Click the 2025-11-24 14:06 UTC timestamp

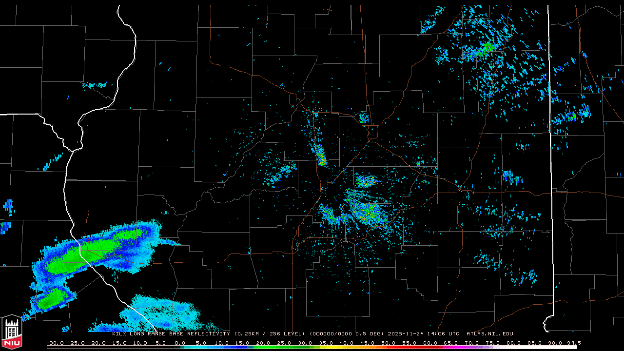coord(423,334)
